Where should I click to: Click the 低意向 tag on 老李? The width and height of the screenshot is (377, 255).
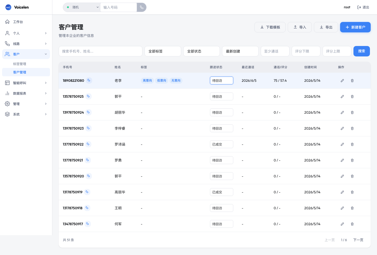(x=162, y=80)
